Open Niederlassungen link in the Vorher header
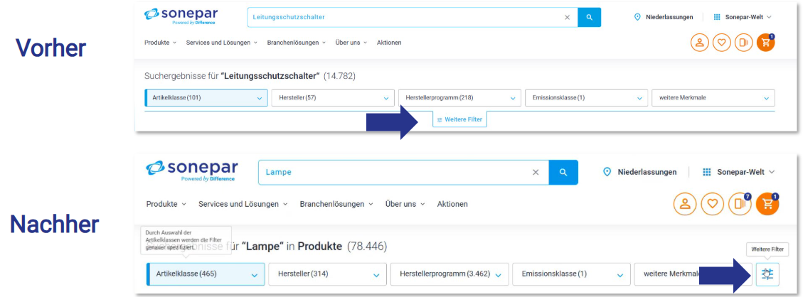 669,17
